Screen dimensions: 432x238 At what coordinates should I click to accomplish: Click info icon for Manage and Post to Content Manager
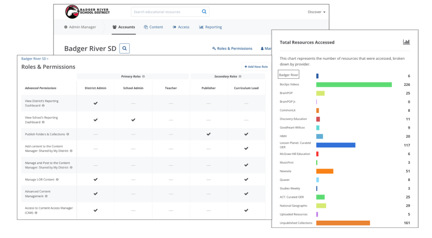[71, 168]
